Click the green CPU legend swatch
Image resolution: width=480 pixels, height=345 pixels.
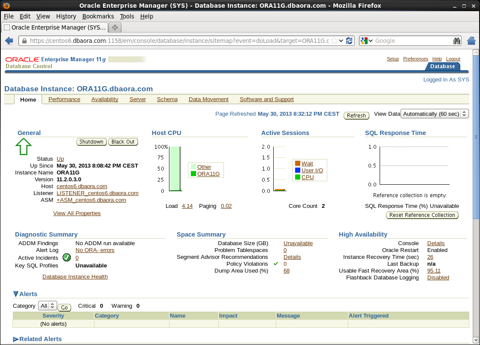[298, 177]
